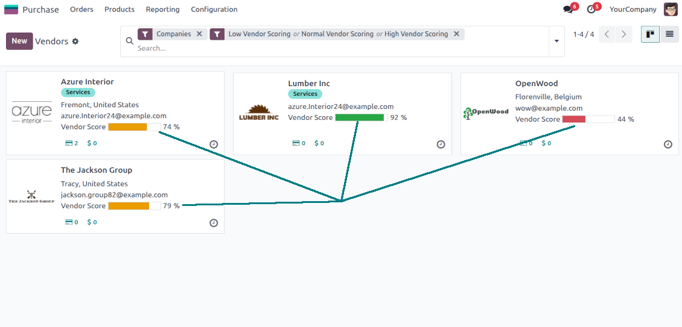Open The Jackson Group activity clock
Viewport: 682px width, 327px height.
(x=214, y=223)
